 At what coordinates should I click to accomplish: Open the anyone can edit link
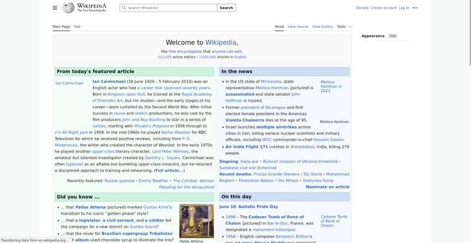tap(227, 52)
